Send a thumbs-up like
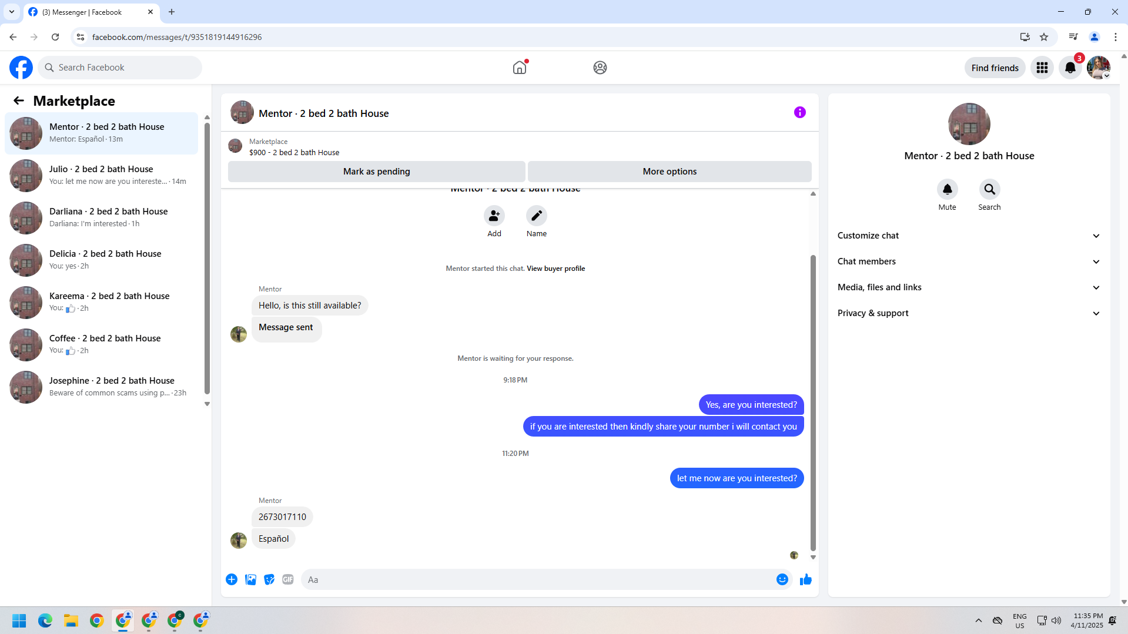The width and height of the screenshot is (1128, 634). point(806,579)
